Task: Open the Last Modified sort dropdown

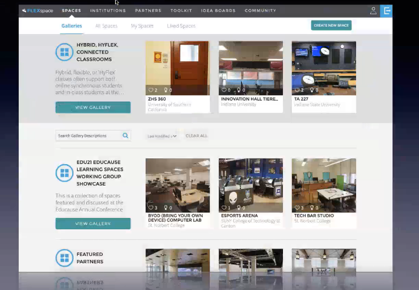Action: point(162,136)
